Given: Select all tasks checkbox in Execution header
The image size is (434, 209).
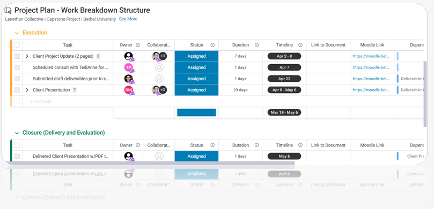Looking at the screenshot, I should 17,45.
